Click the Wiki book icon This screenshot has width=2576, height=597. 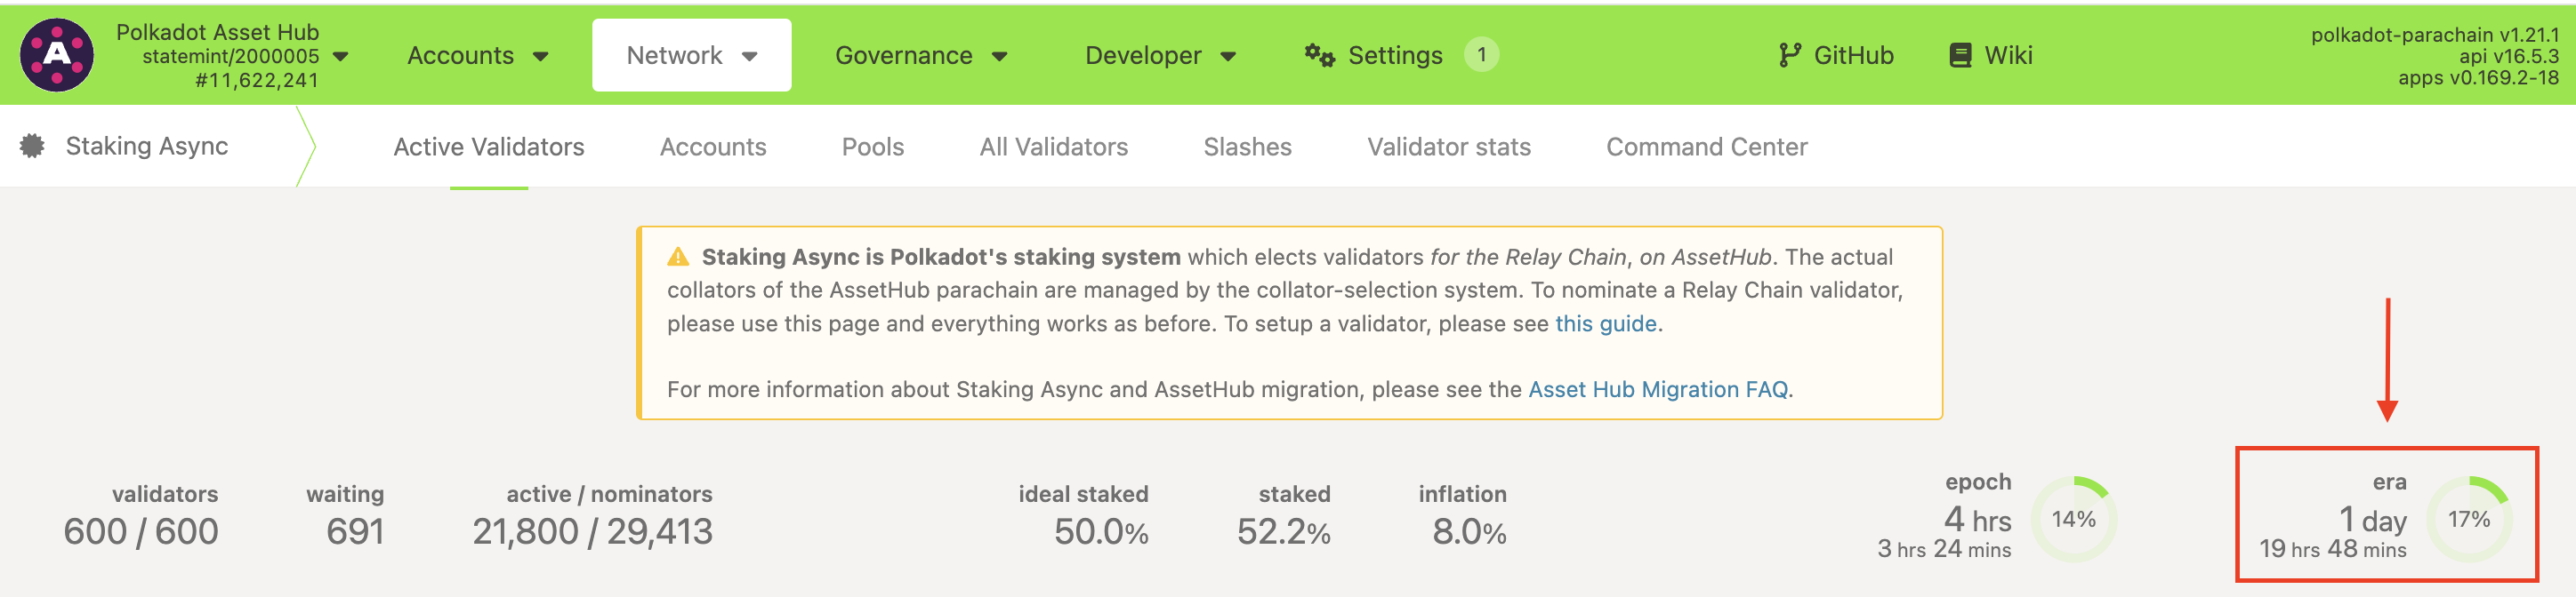pyautogui.click(x=1959, y=56)
